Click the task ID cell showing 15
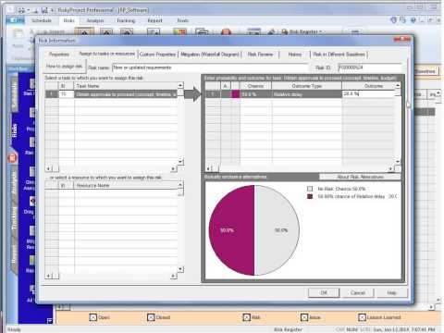 [x=67, y=94]
